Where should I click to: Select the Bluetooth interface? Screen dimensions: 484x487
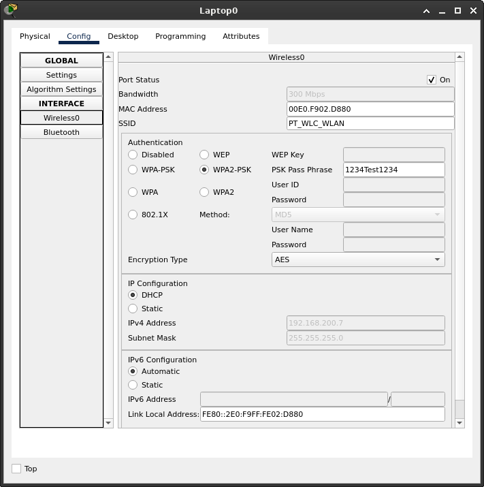[x=61, y=132]
